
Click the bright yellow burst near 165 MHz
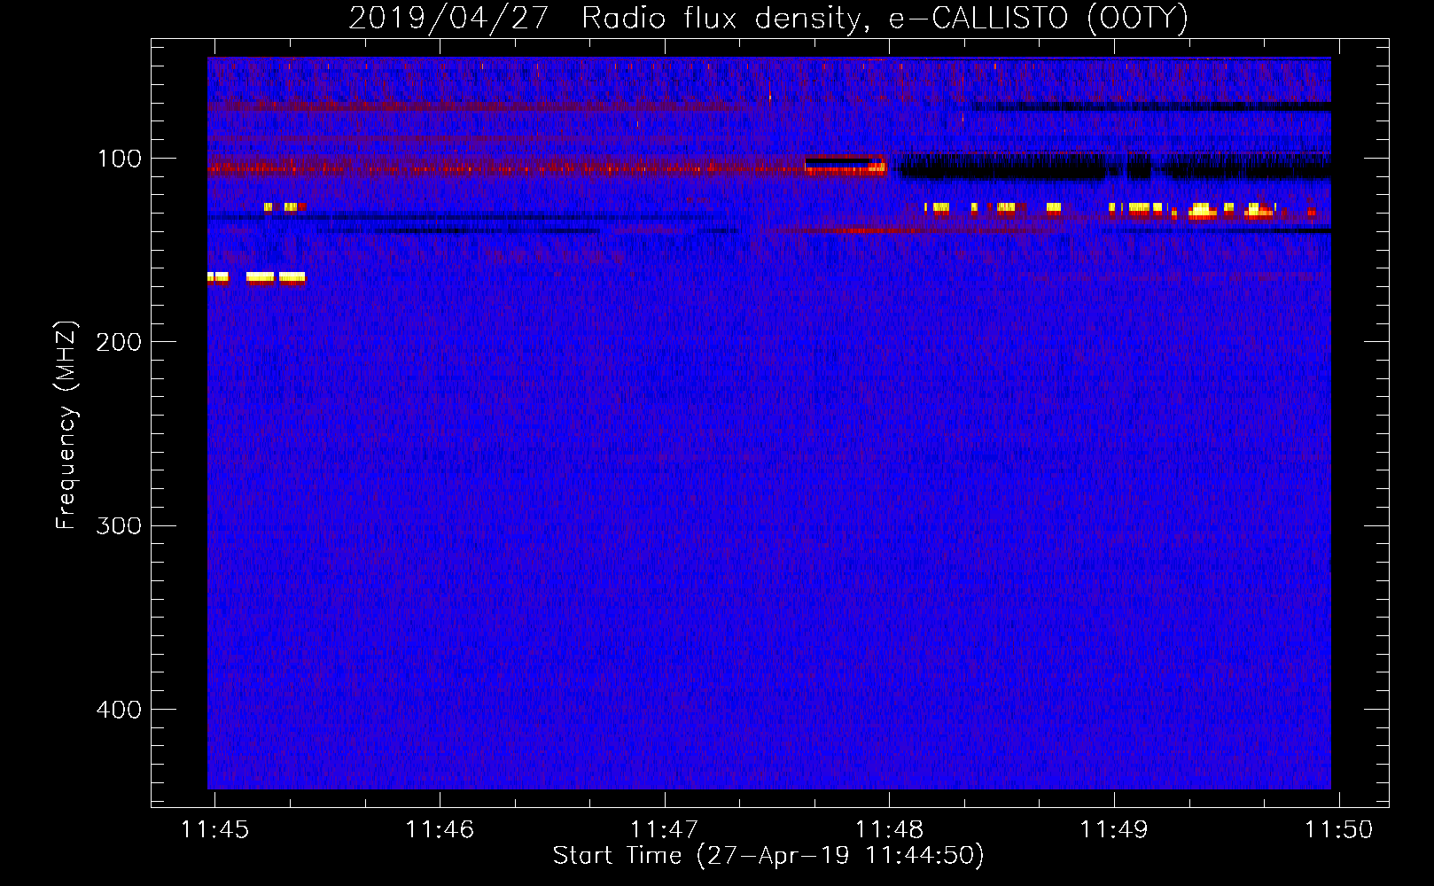[257, 277]
